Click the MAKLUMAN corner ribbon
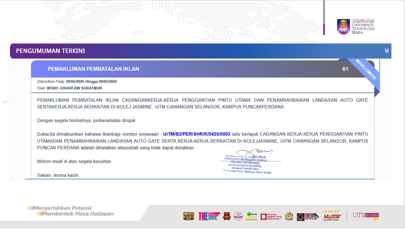This screenshot has height=229, width=405. [x=366, y=70]
